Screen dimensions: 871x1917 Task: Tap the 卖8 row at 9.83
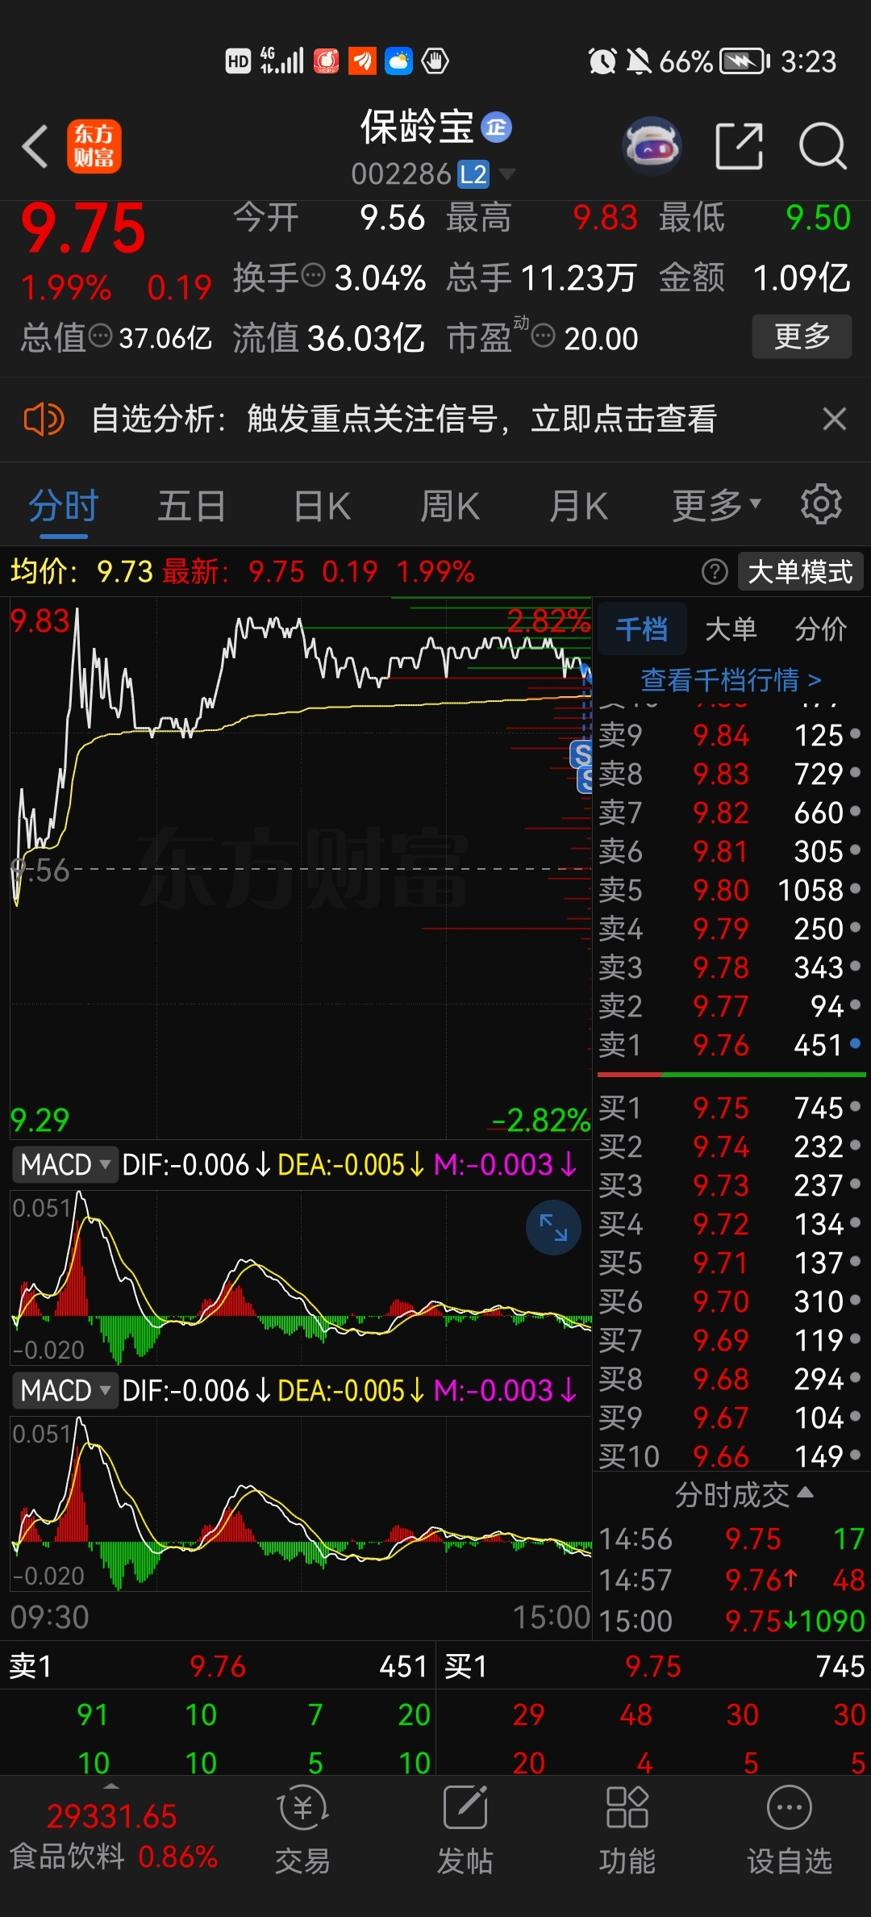730,774
